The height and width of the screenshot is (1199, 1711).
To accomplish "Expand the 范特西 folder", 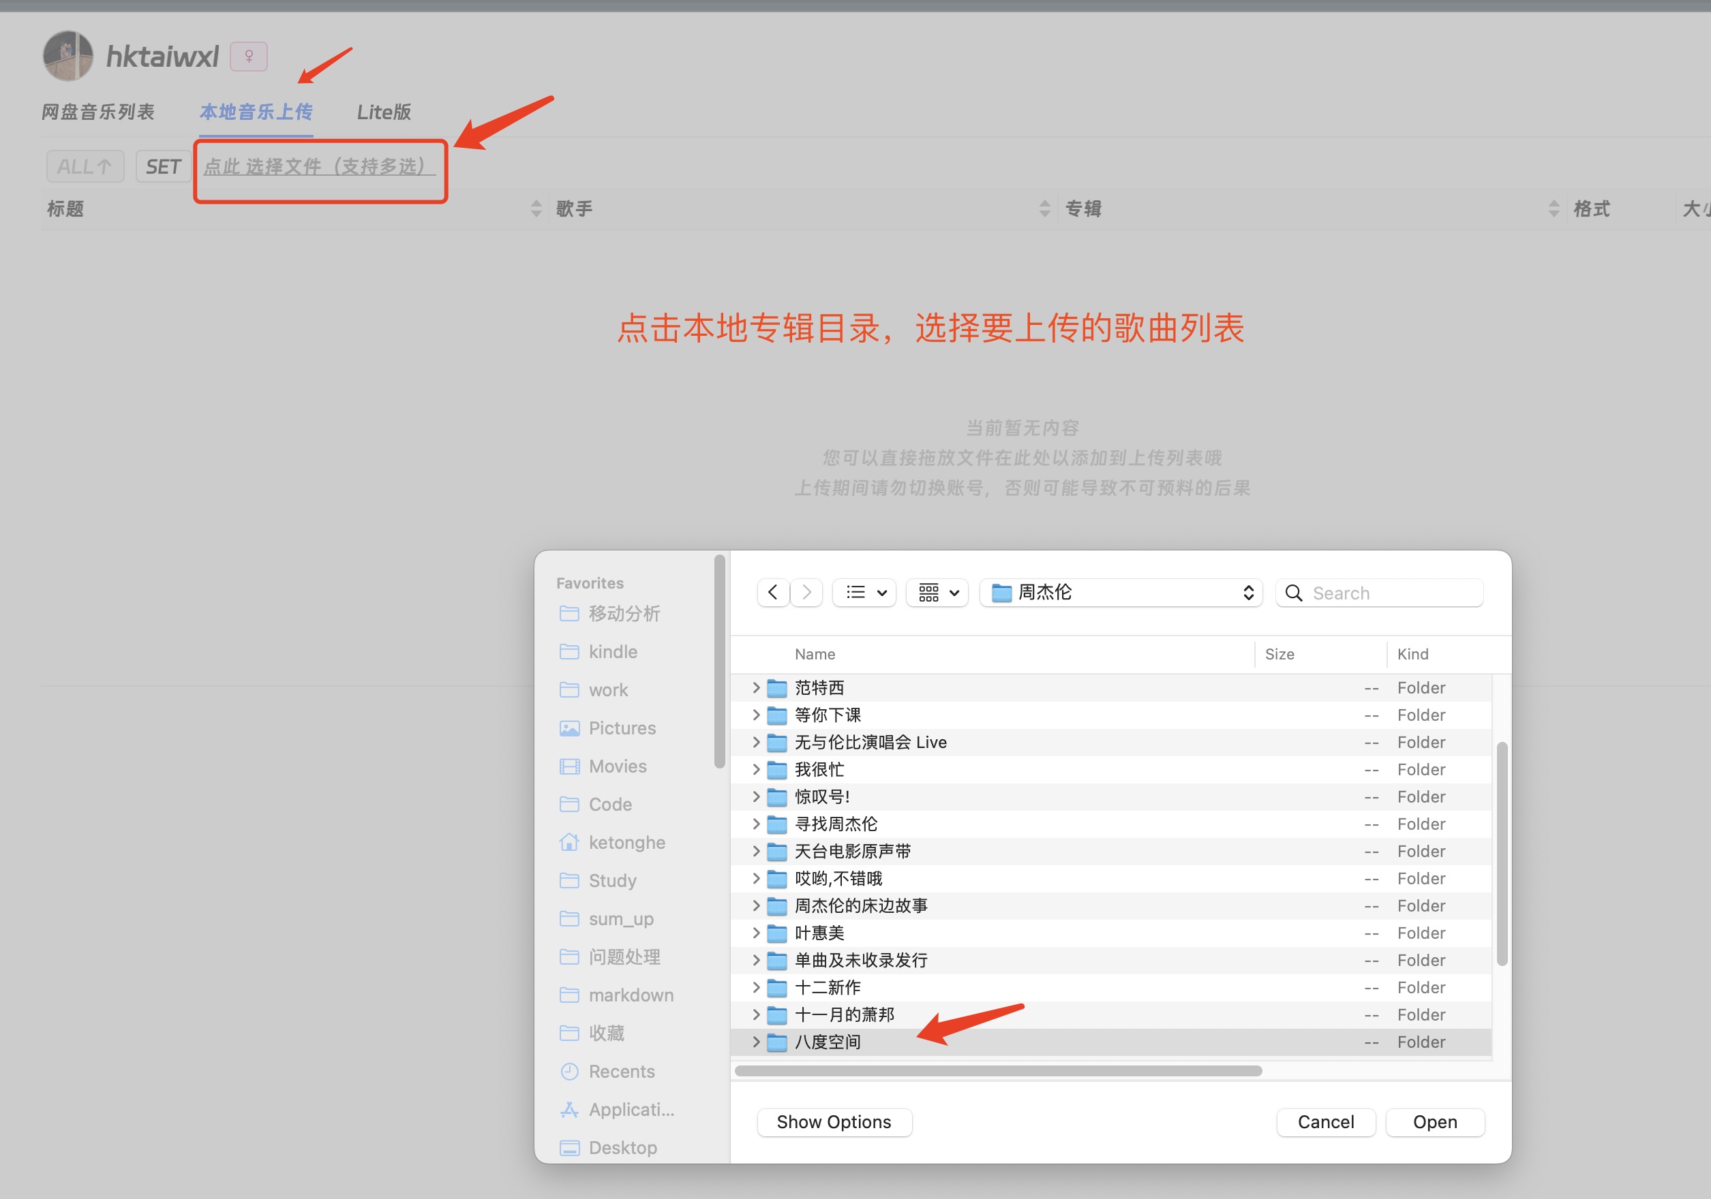I will (x=756, y=687).
